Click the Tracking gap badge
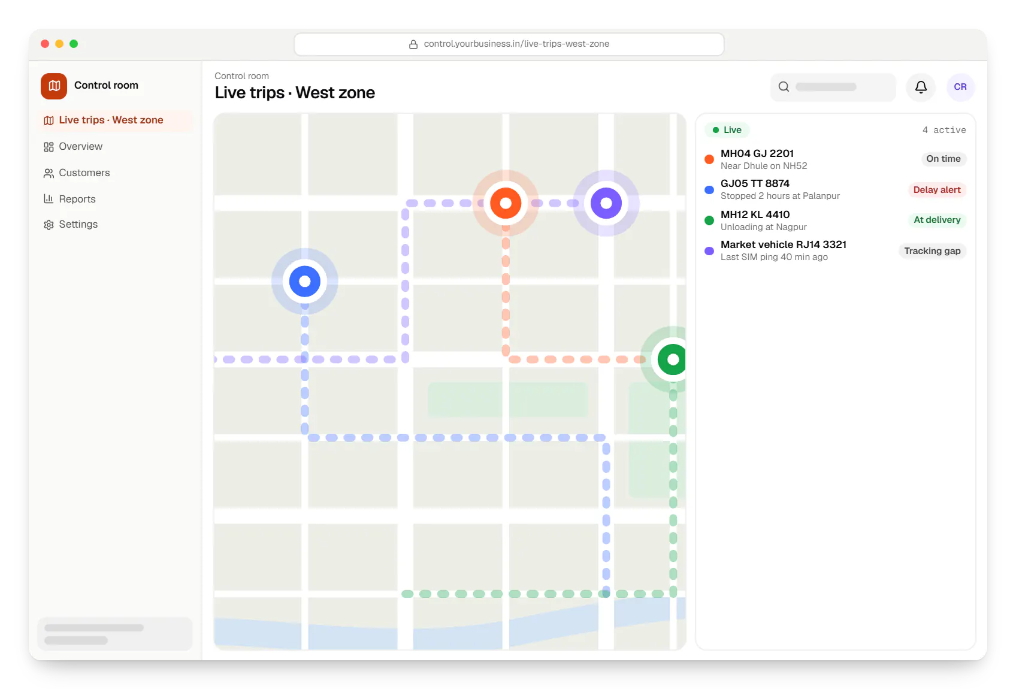Screen dimensions: 1016x689 [x=932, y=251]
